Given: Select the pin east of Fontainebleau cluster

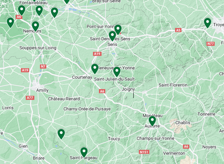Looking at the screenshot, I should [55, 13].
